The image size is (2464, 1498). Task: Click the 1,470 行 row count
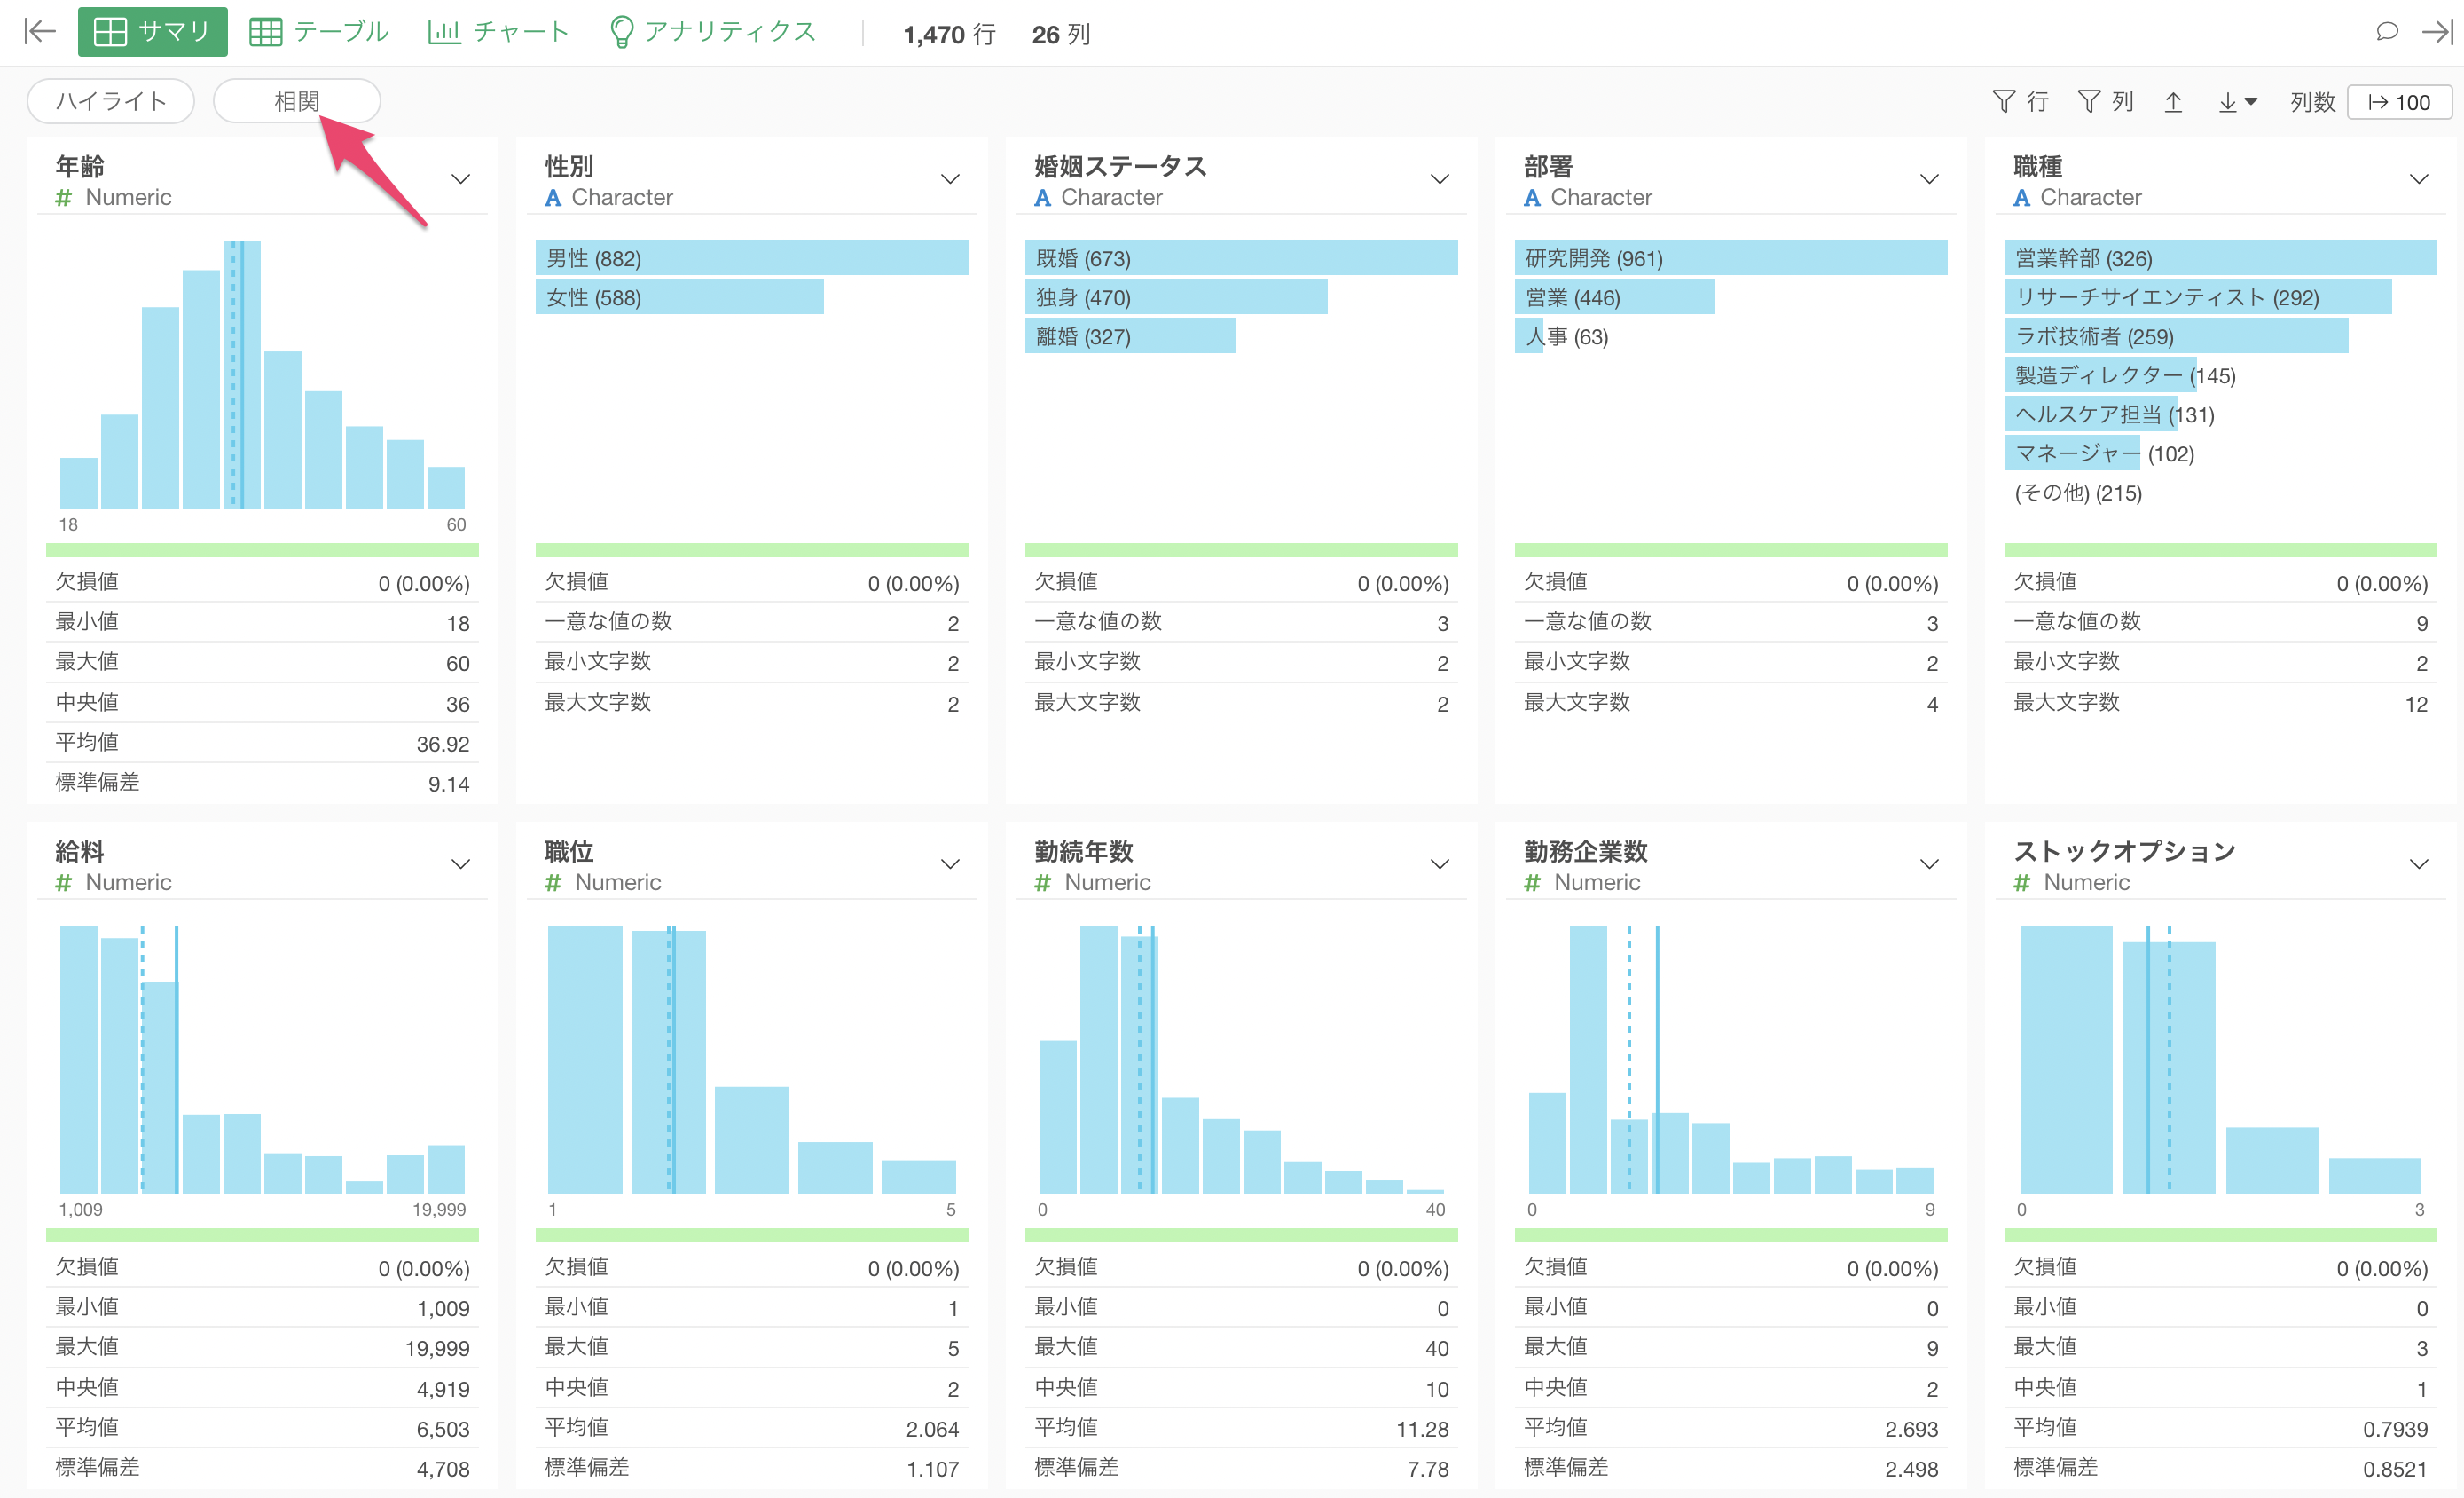click(x=949, y=34)
